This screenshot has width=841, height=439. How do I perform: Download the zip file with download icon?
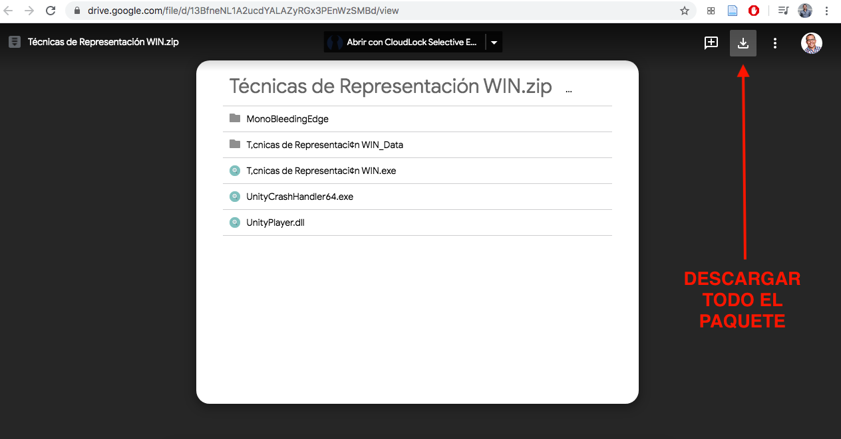coord(743,43)
